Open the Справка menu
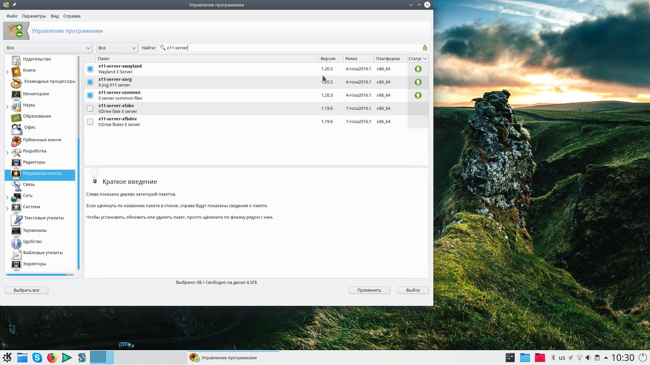The height and width of the screenshot is (365, 650). point(72,16)
